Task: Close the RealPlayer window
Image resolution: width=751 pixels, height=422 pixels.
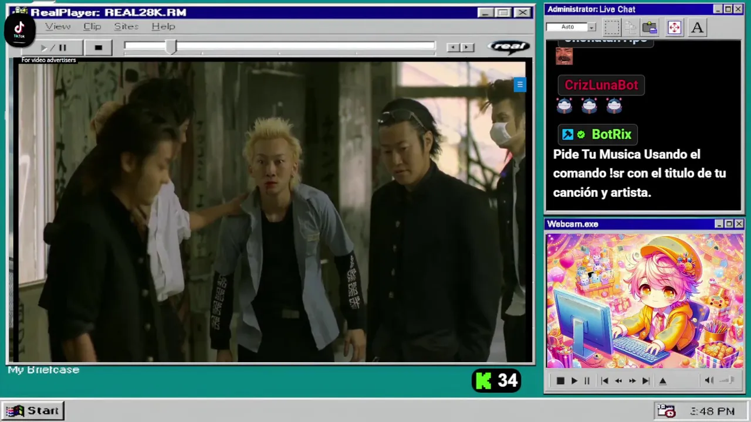Action: click(522, 12)
